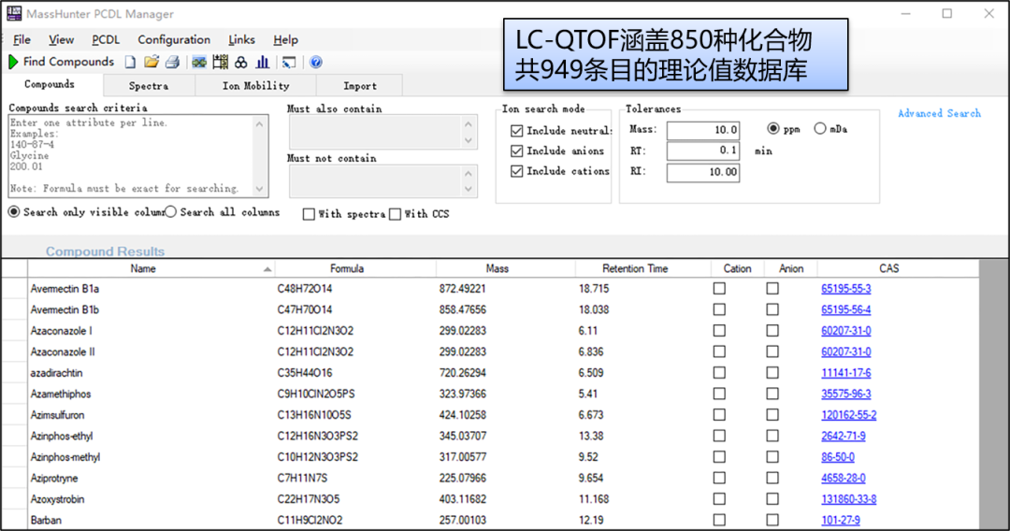The width and height of the screenshot is (1010, 531).
Task: Click the RT tolerance field
Action: pos(702,151)
